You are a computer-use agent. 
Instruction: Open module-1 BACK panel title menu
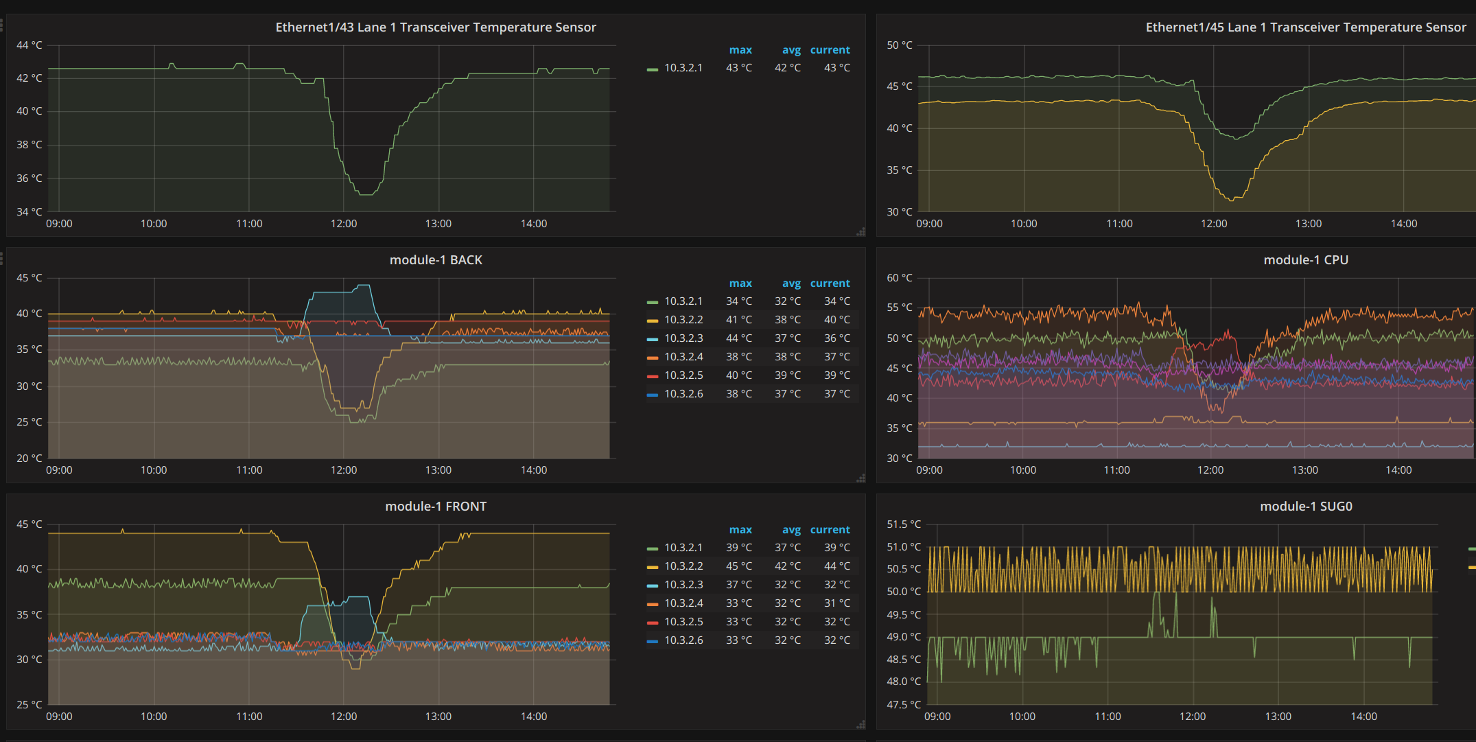(436, 260)
